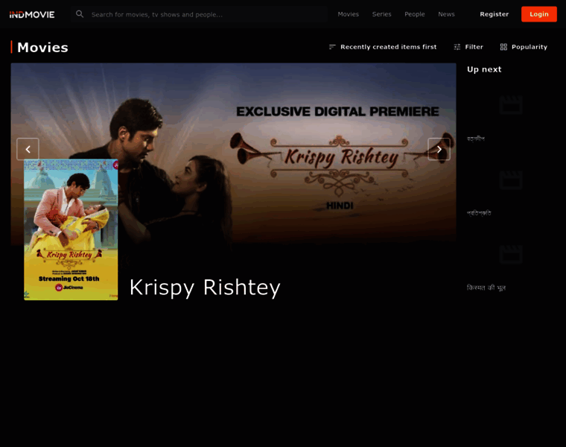Image resolution: width=566 pixels, height=447 pixels.
Task: Click the Login button
Action: (x=538, y=14)
